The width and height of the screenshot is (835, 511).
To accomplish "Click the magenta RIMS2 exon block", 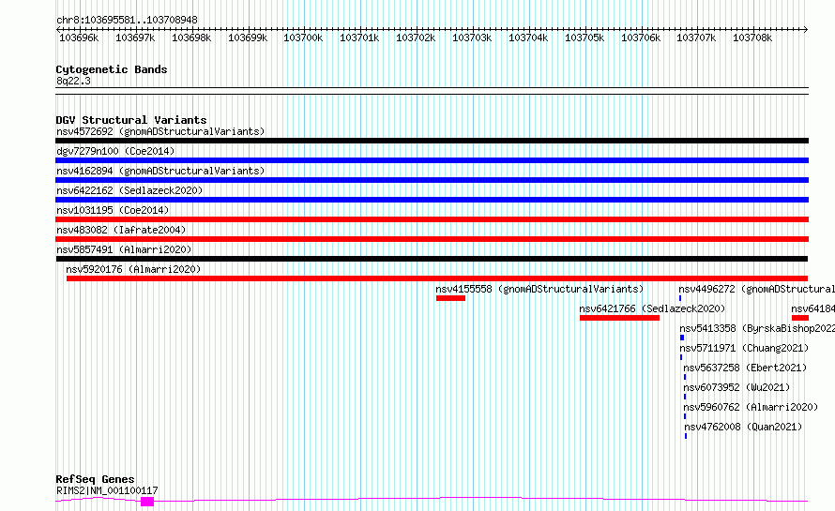I will 147,502.
